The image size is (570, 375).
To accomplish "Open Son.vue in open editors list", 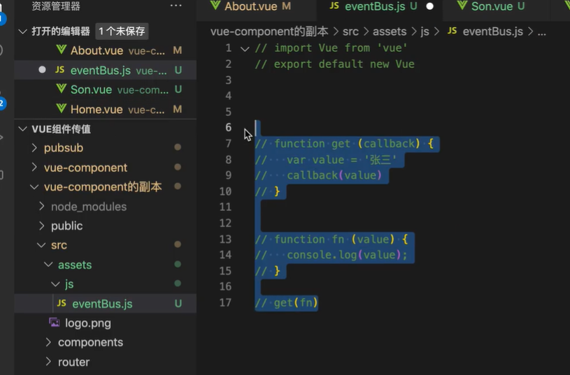I will (106, 89).
